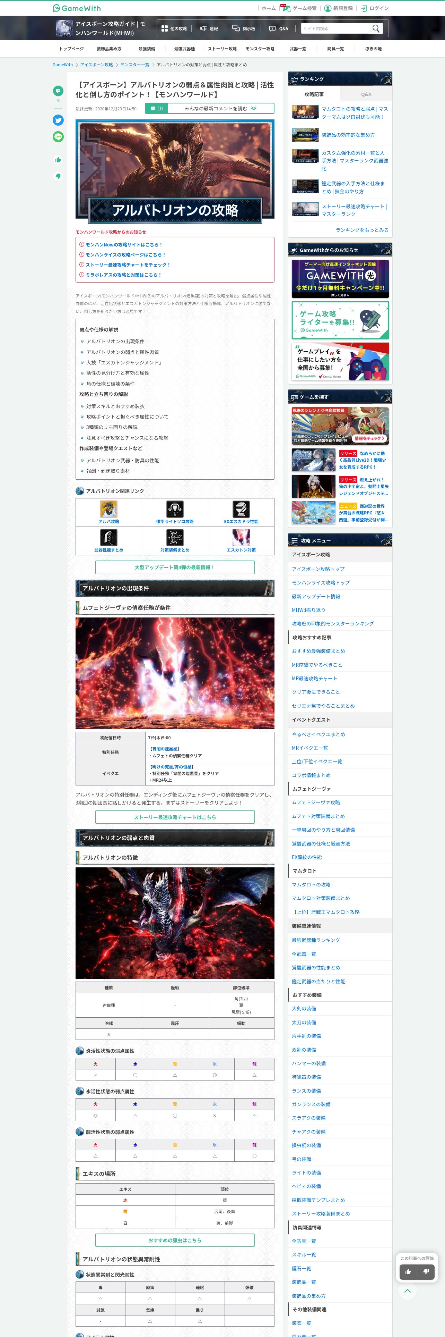Screen dimensions: 445x1337
Task: Open マムタロトの攻略と弱点 ranking thumbnail
Action: [x=305, y=112]
